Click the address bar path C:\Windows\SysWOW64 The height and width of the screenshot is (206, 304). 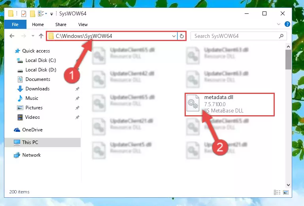click(84, 36)
